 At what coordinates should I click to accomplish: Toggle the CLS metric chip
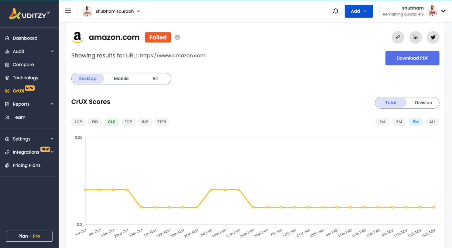pyautogui.click(x=111, y=122)
